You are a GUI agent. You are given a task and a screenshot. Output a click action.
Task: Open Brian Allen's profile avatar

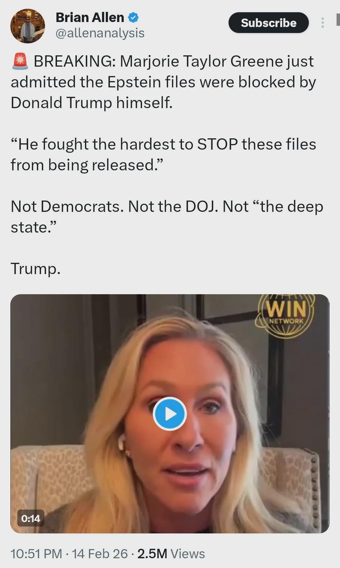[x=28, y=26]
